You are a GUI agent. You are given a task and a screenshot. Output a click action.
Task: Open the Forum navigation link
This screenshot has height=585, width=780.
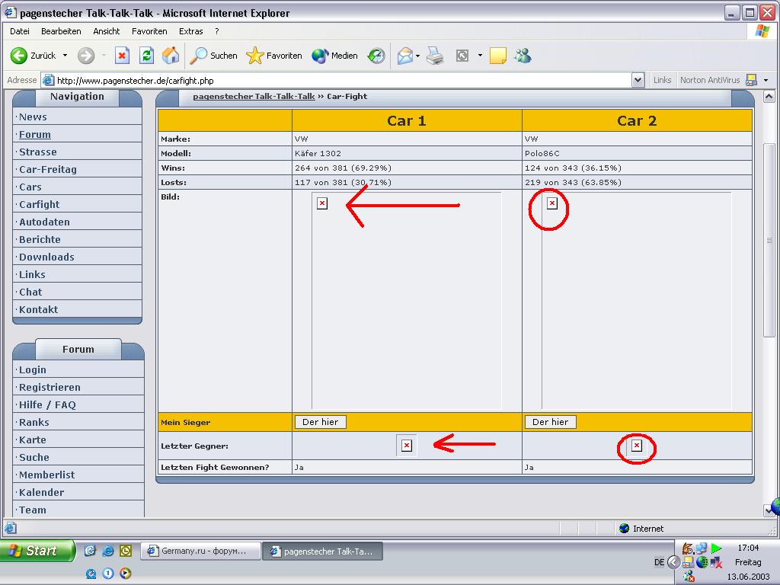[x=35, y=134]
